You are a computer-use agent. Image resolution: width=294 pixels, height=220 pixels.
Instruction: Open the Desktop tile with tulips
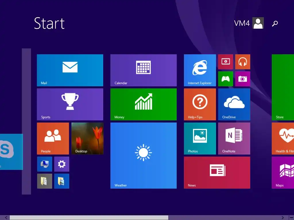(x=87, y=138)
